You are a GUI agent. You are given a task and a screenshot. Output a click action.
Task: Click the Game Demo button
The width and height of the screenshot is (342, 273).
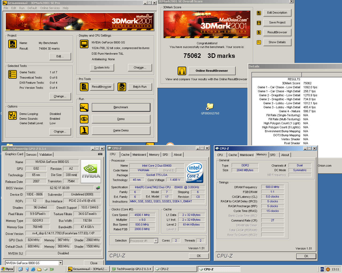121,130
